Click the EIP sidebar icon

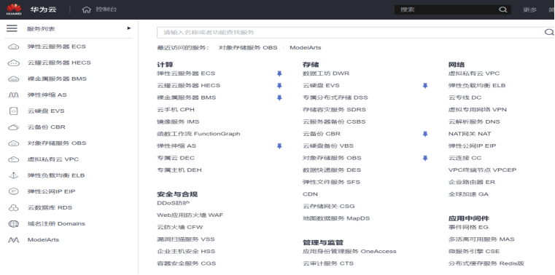pos(13,191)
